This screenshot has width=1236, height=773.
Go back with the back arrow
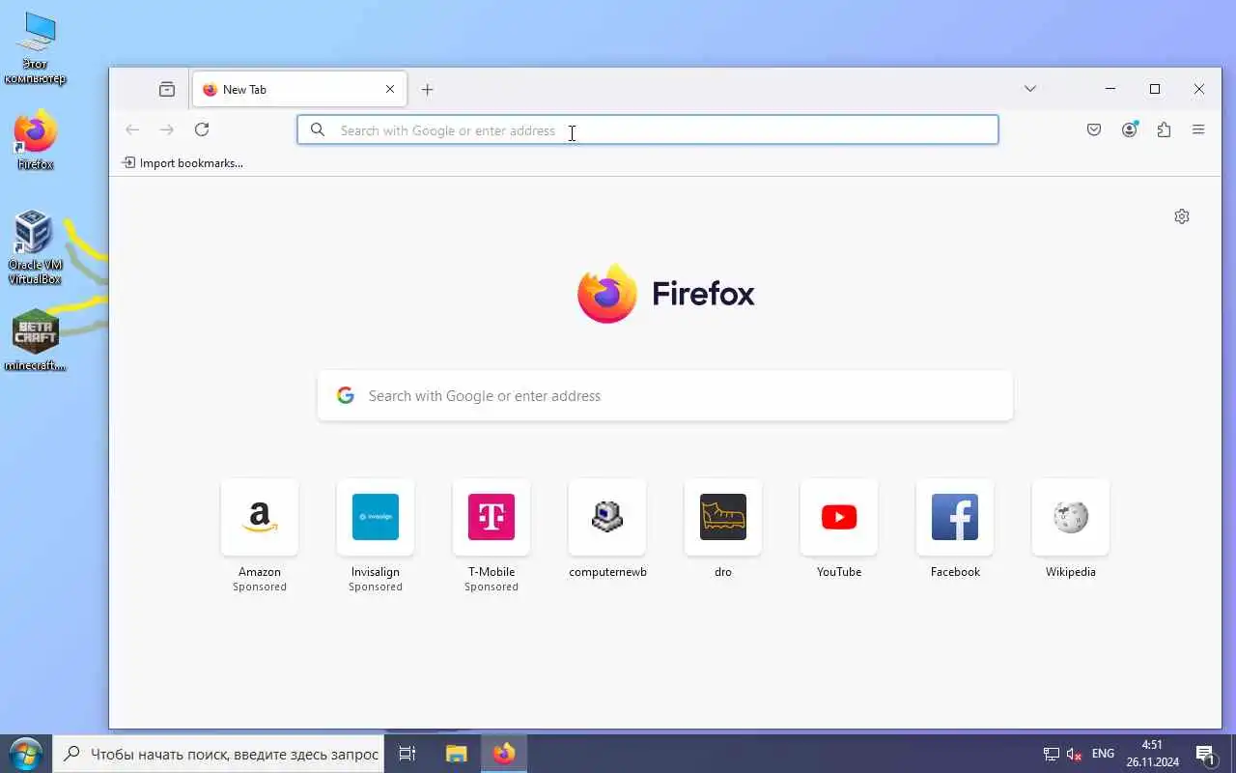point(132,129)
